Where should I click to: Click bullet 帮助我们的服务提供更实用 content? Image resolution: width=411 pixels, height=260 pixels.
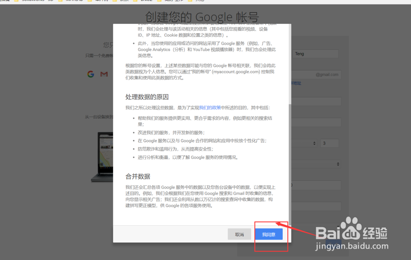click(x=205, y=121)
